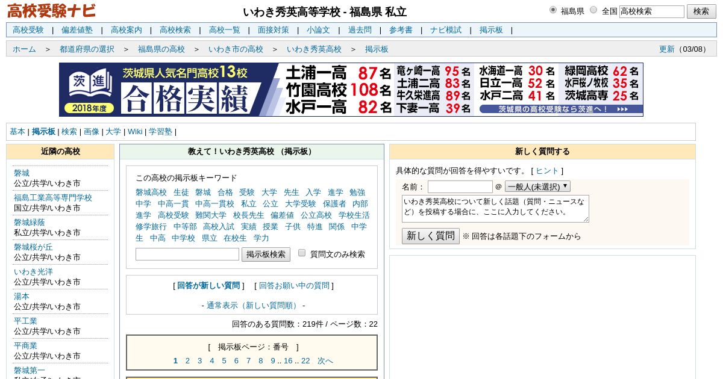
Task: Open いわき秀英高校 breadcrumb
Action: pyautogui.click(x=314, y=49)
